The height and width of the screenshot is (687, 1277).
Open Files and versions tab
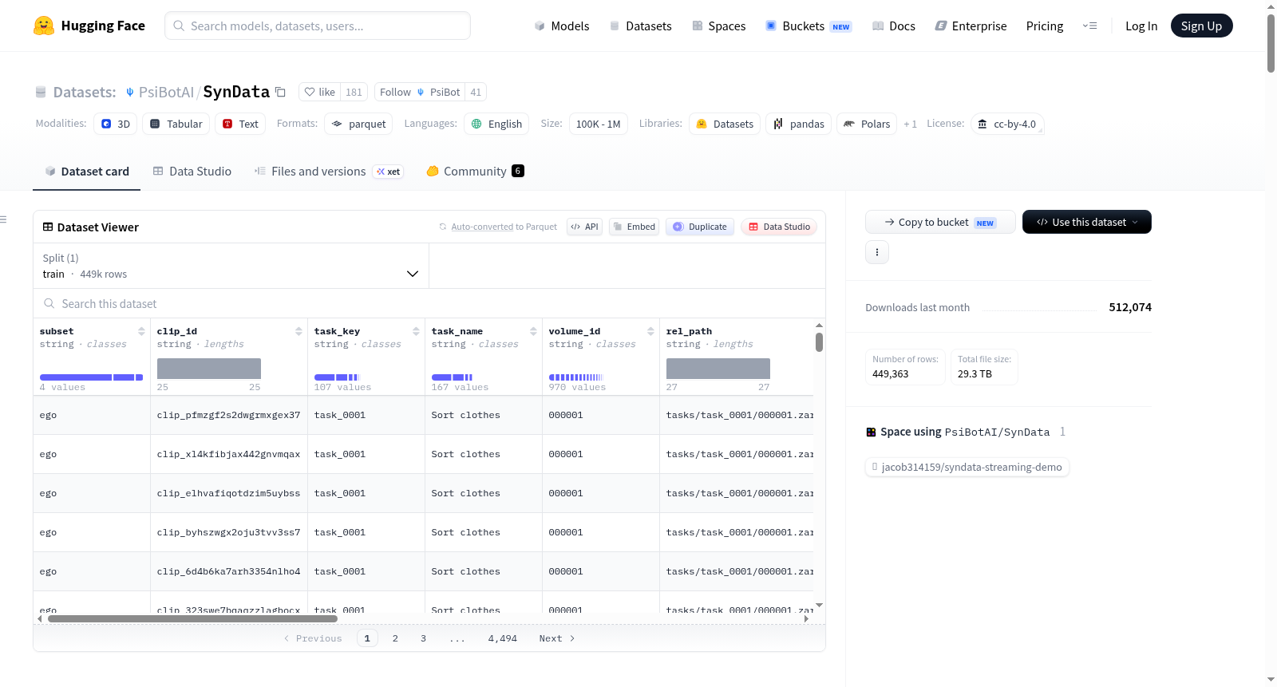coord(329,172)
